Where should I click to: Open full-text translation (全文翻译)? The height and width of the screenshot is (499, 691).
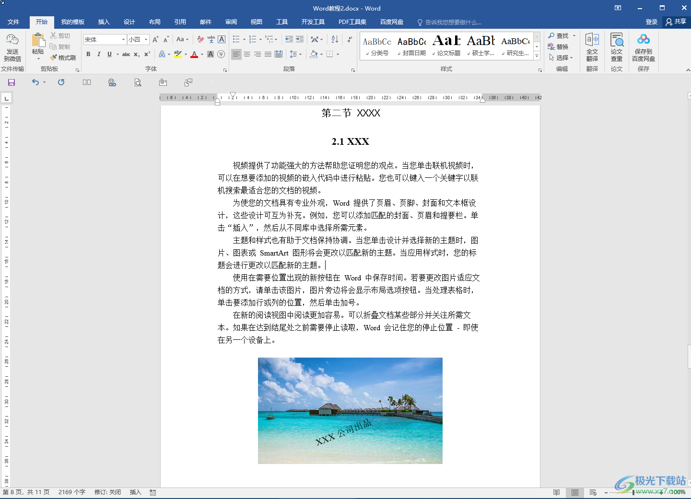[592, 47]
